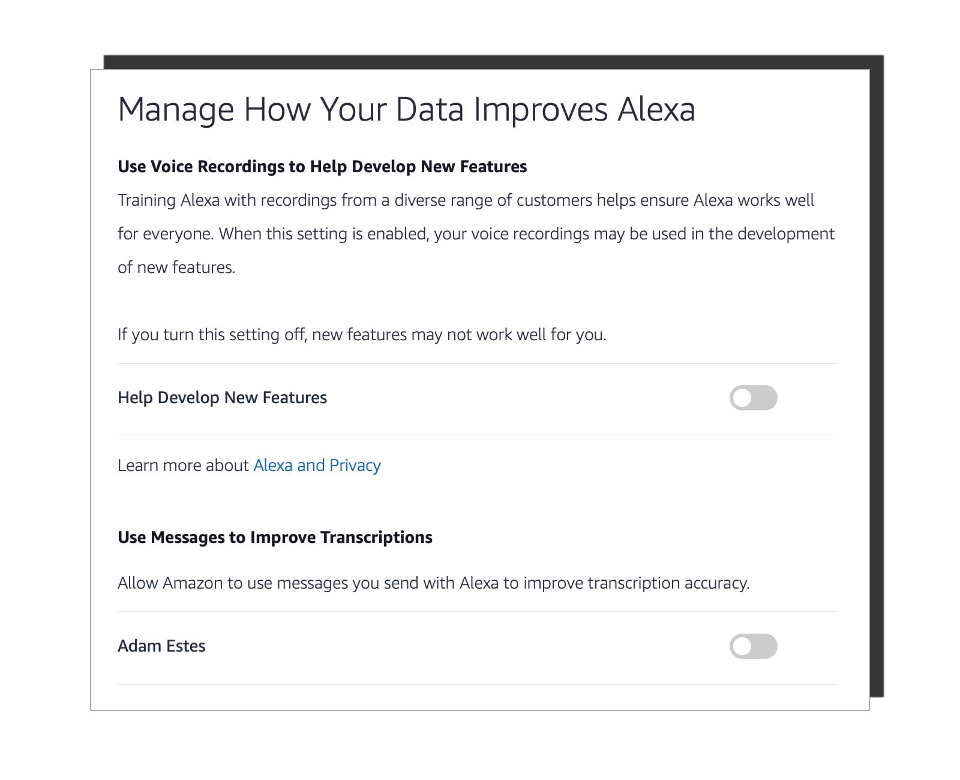Click the 'Learn more about' text
The height and width of the screenshot is (780, 960).
pos(183,466)
